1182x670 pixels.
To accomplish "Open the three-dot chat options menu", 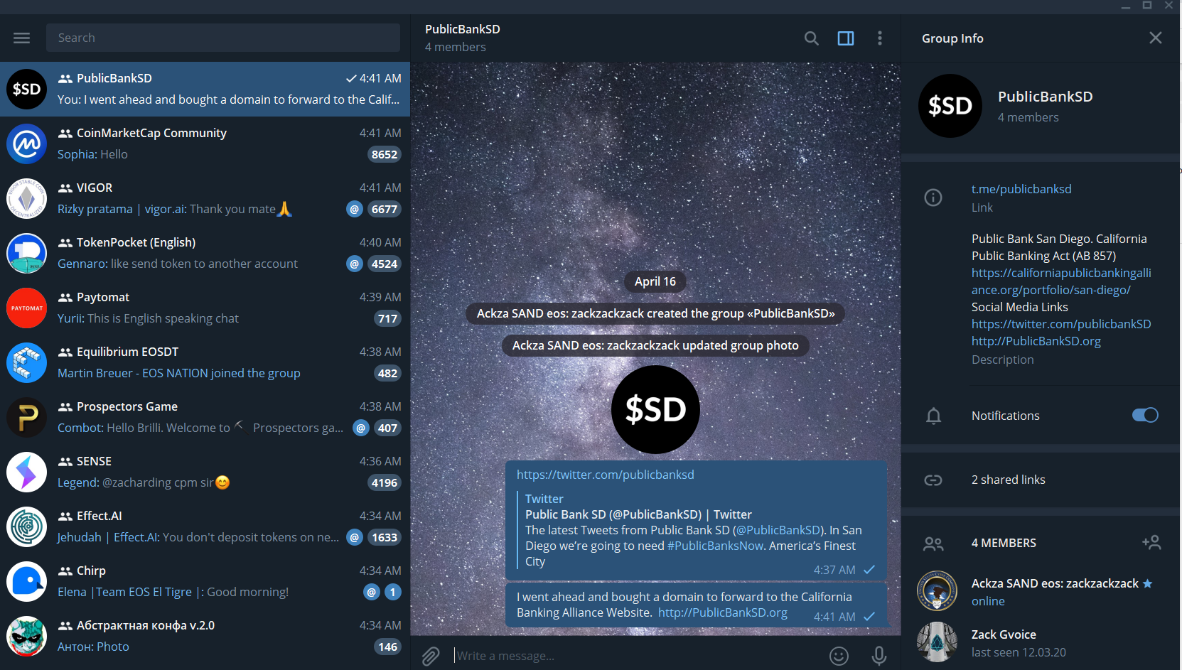I will click(880, 38).
